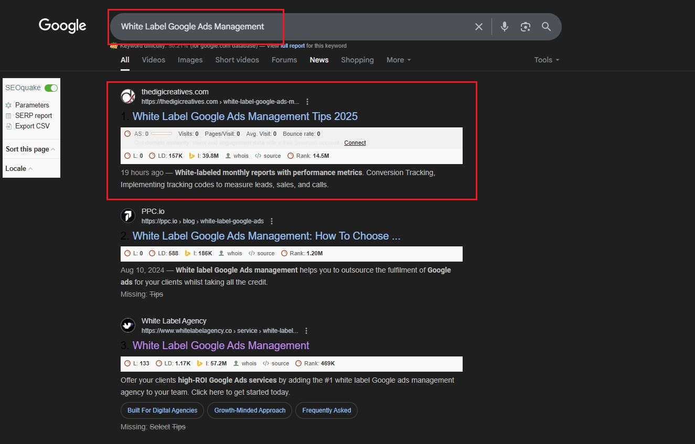This screenshot has width=695, height=444.
Task: Open three-dot menu for PPC.io result
Action: click(x=272, y=221)
